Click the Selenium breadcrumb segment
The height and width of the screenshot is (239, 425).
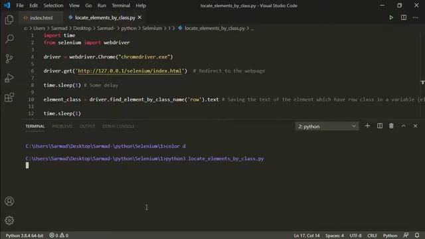(x=152, y=28)
